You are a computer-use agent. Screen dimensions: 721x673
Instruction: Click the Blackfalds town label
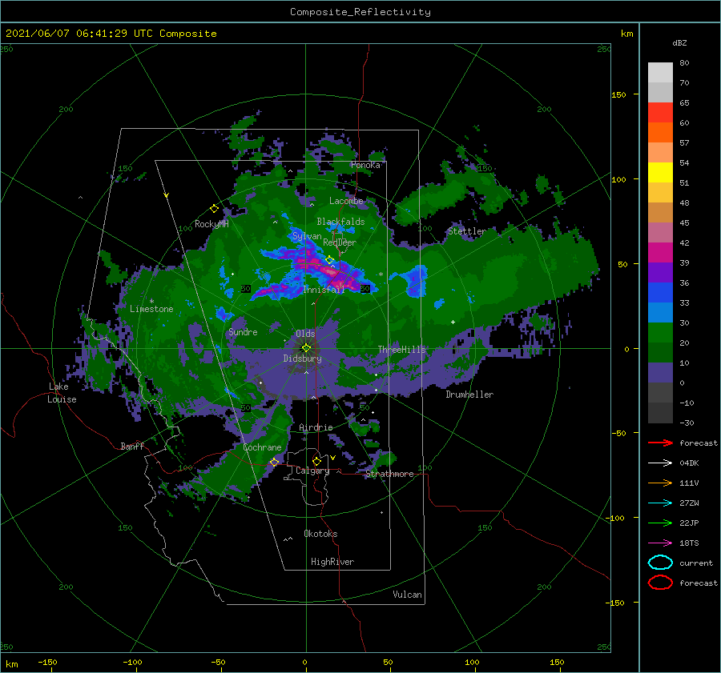coord(340,222)
